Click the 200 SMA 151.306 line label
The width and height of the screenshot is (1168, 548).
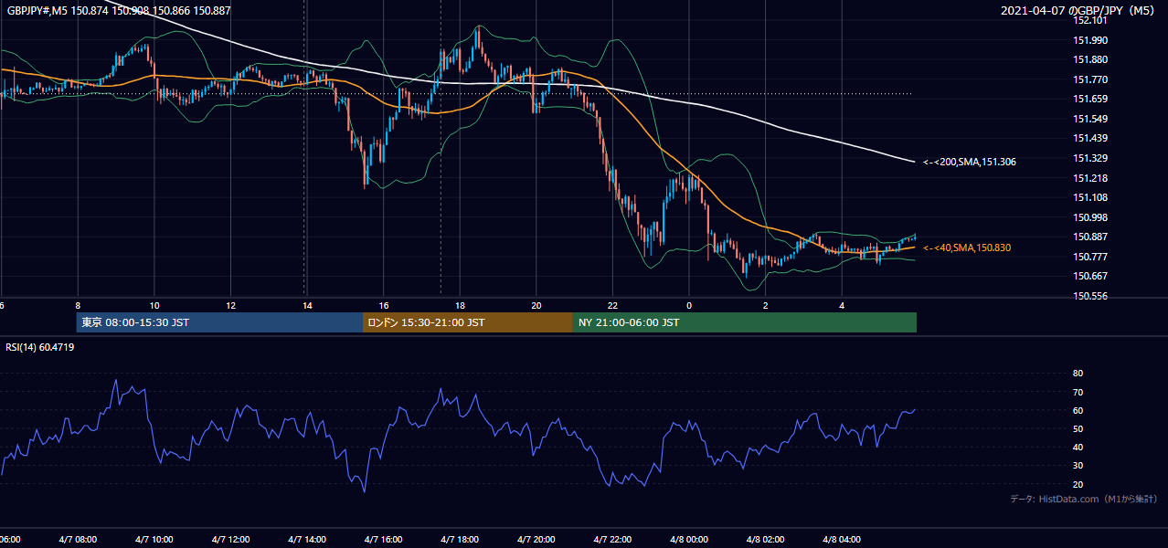click(969, 162)
